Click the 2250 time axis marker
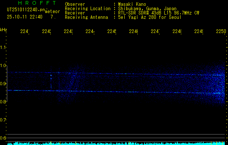 220,32
